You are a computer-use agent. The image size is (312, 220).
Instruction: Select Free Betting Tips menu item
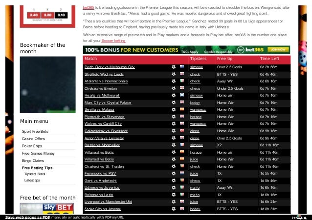pos(37,168)
